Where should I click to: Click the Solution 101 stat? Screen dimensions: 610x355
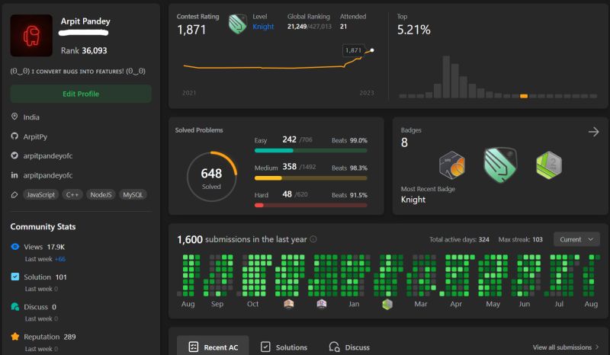point(45,277)
